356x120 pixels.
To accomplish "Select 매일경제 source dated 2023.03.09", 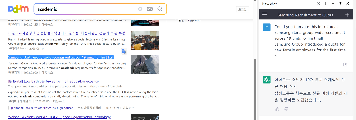I will point(14,72).
